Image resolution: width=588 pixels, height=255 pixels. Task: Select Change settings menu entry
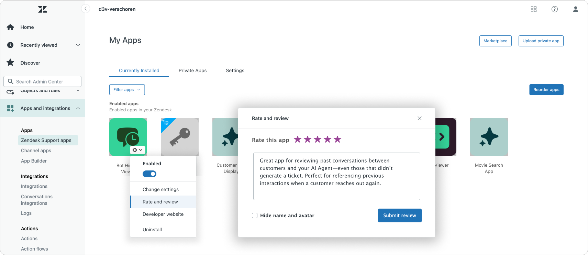163,189
